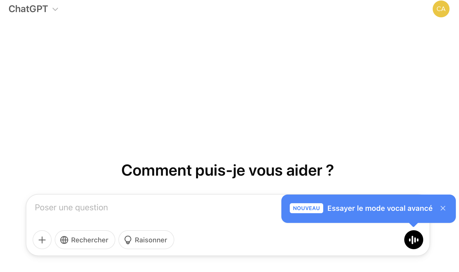Click the NOUVEAU badge
The image size is (459, 272).
point(306,208)
